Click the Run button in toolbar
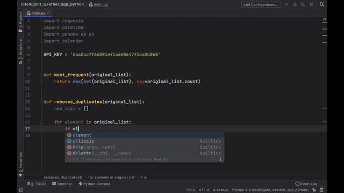Viewport: 344px width, 193px height. tap(286, 4)
